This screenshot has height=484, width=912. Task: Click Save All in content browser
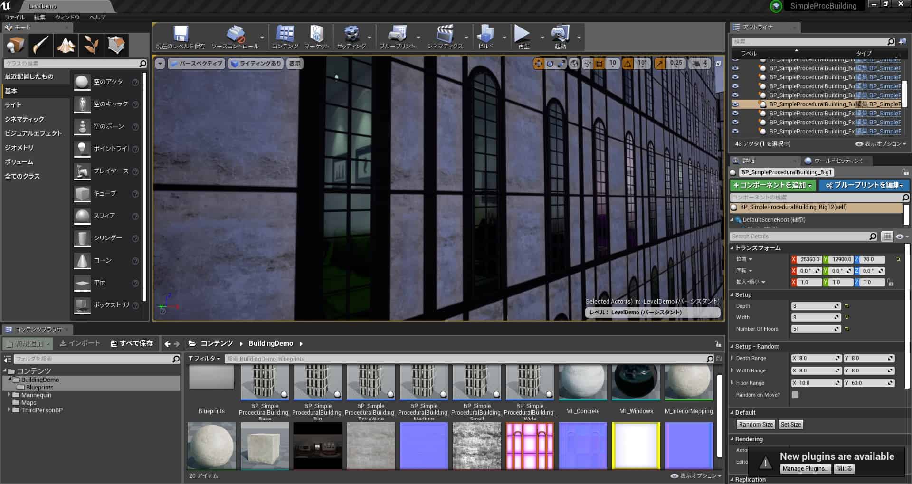132,343
